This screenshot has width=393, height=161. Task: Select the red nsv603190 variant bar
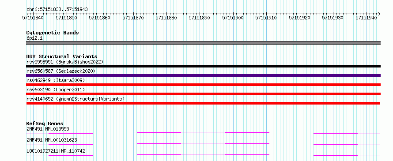[203, 94]
